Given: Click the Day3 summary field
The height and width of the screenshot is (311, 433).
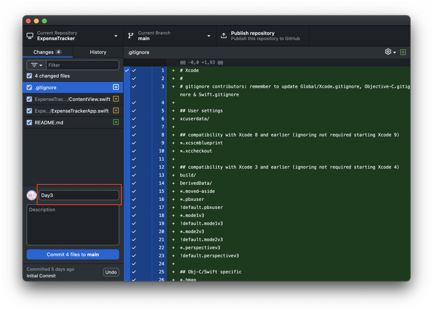Looking at the screenshot, I should tap(79, 195).
